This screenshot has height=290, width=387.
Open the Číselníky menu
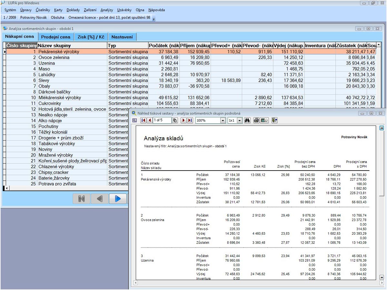click(x=43, y=10)
